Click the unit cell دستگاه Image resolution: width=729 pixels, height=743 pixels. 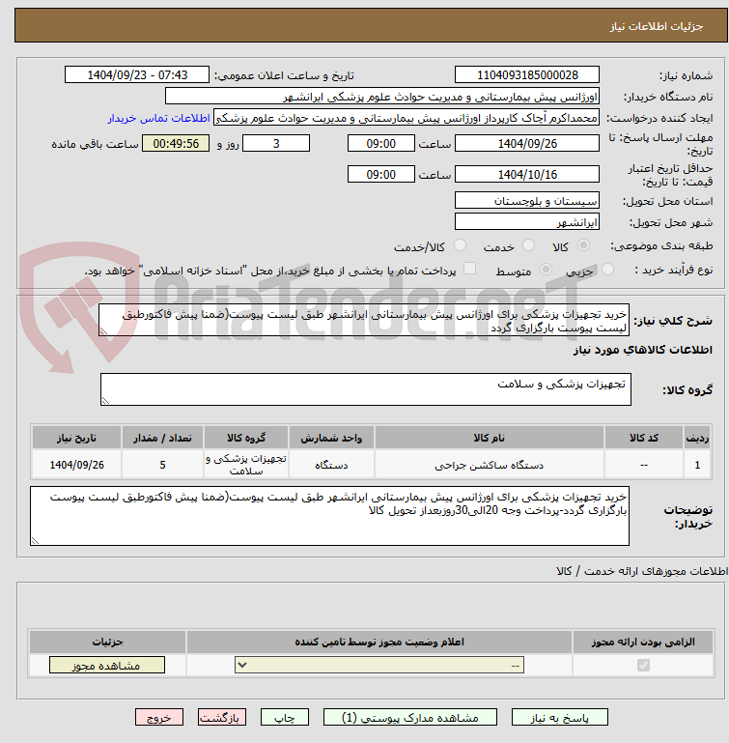(x=331, y=466)
